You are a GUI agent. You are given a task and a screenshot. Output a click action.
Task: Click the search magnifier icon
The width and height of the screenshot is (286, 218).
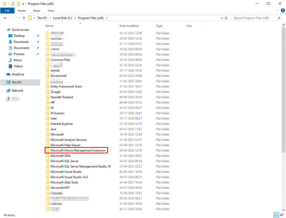coord(279,18)
